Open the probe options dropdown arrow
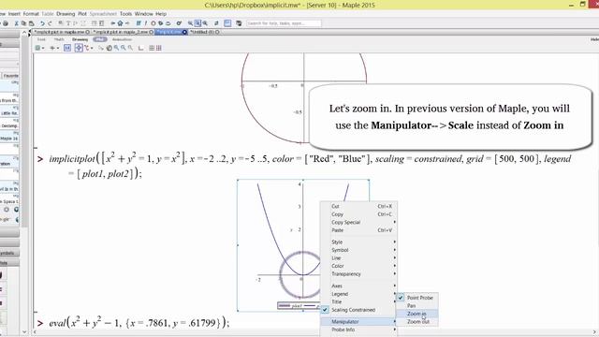The width and height of the screenshot is (599, 337). [92, 48]
